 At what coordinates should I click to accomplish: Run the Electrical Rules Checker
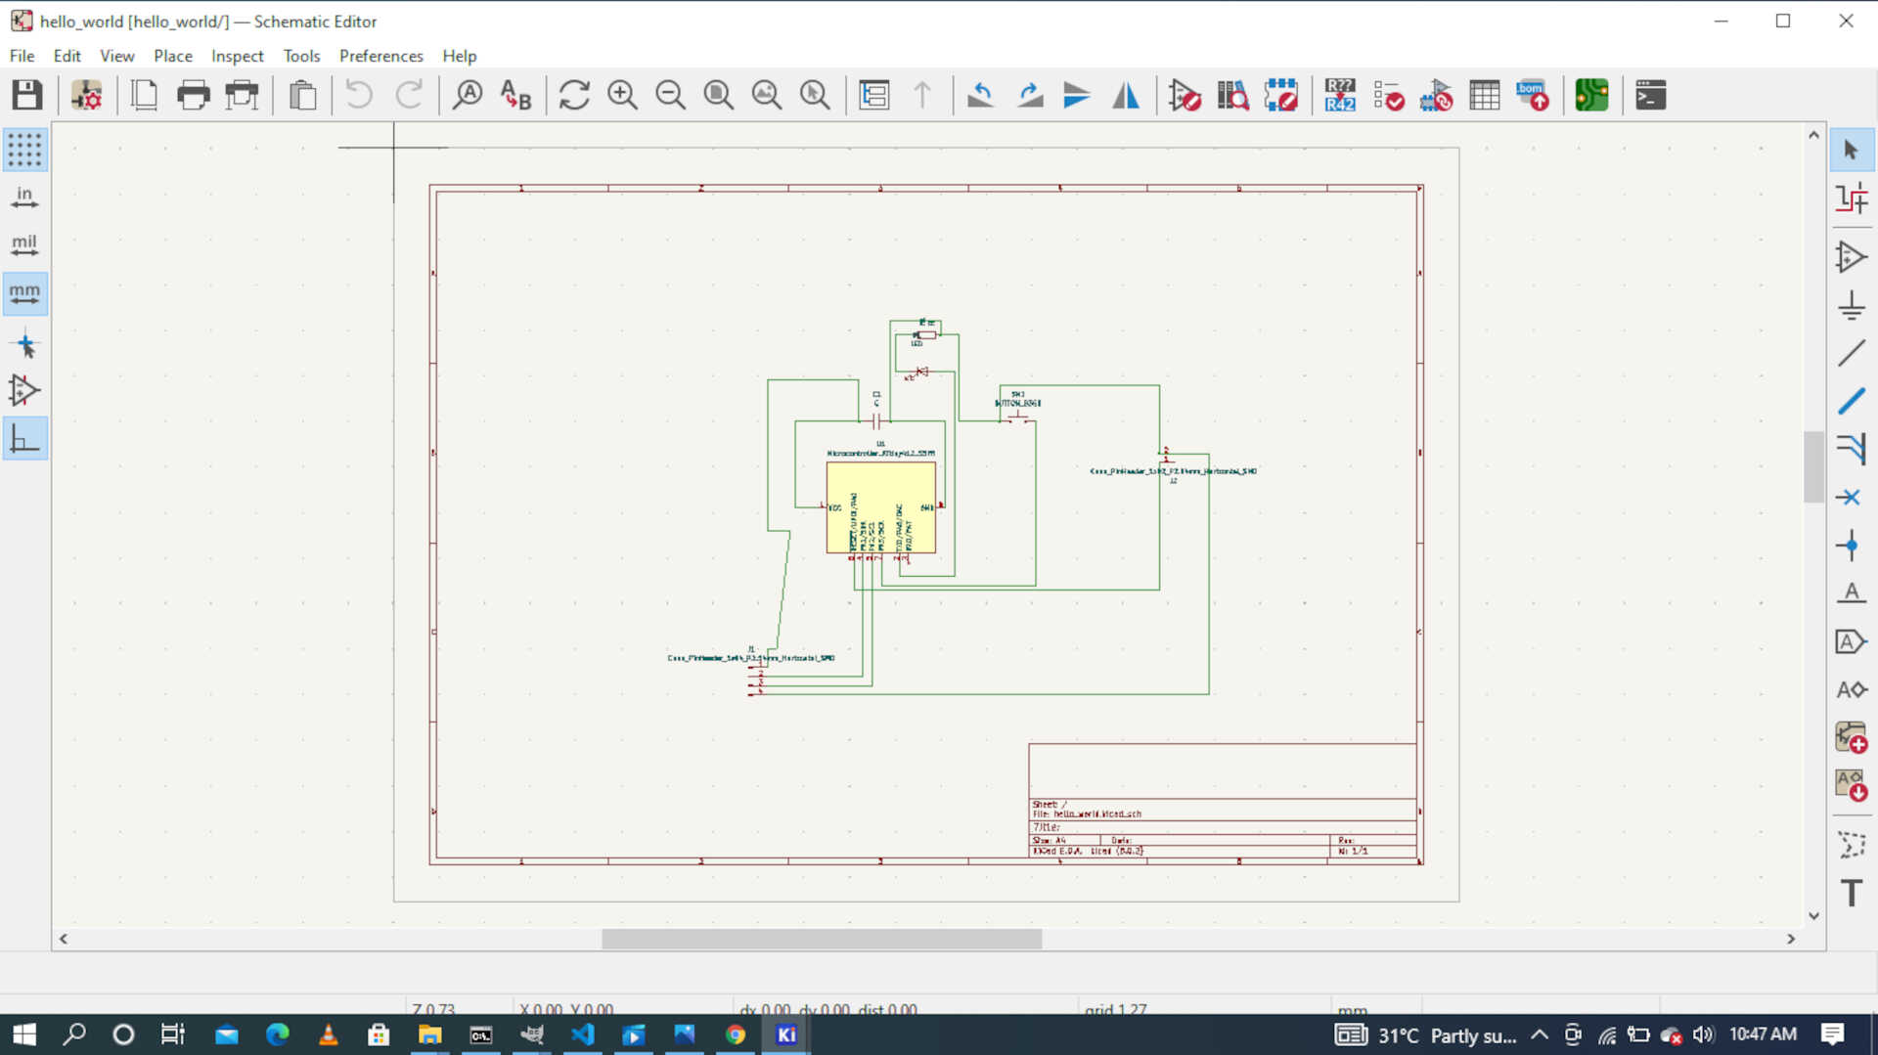click(1388, 95)
